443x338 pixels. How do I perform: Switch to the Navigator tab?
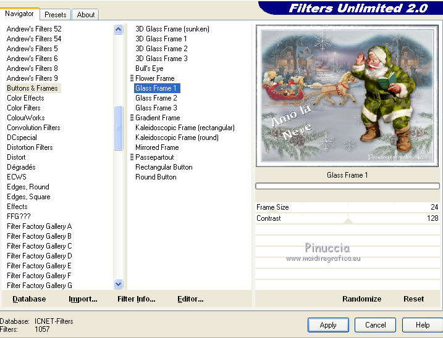[x=19, y=14]
